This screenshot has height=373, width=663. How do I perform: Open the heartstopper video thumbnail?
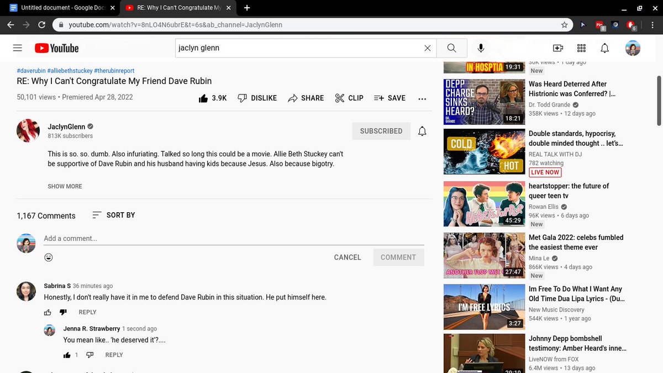tap(485, 203)
